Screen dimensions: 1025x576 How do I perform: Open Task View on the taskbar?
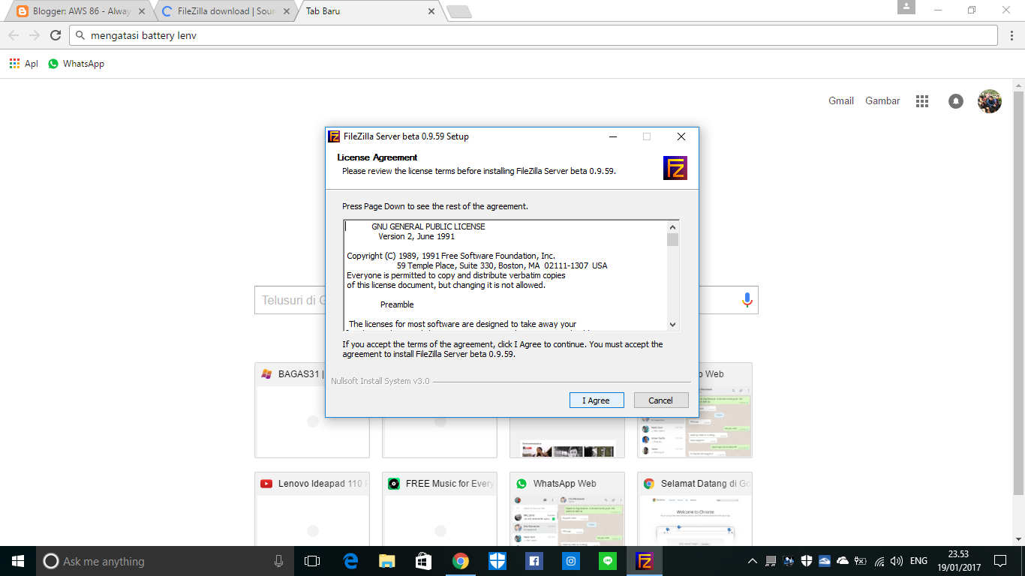tap(312, 561)
